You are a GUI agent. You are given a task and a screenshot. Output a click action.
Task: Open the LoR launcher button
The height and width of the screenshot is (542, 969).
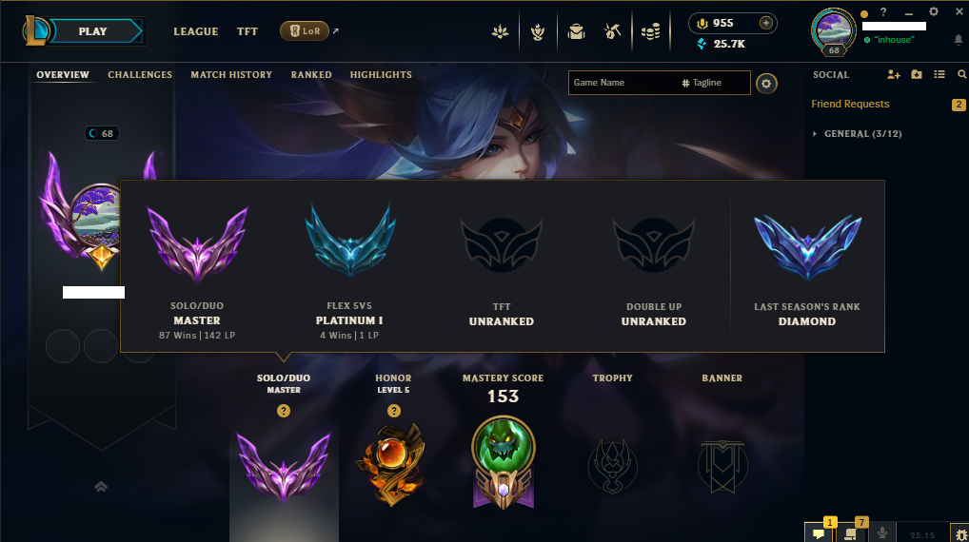pos(305,30)
